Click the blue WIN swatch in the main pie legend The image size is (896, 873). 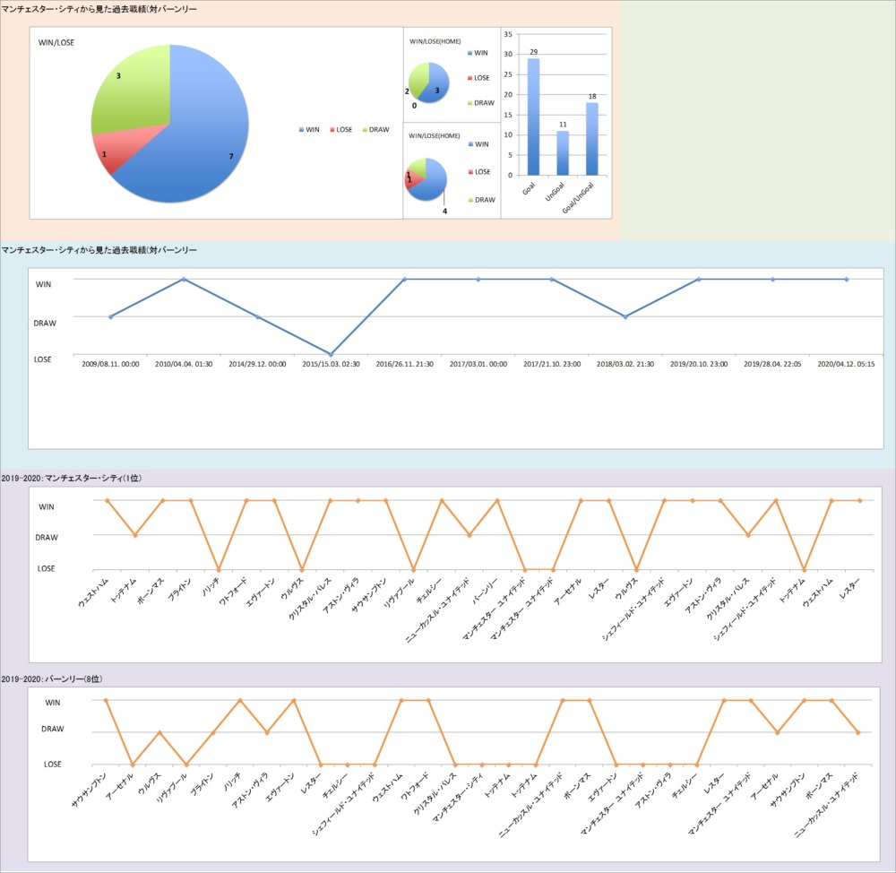pos(301,130)
